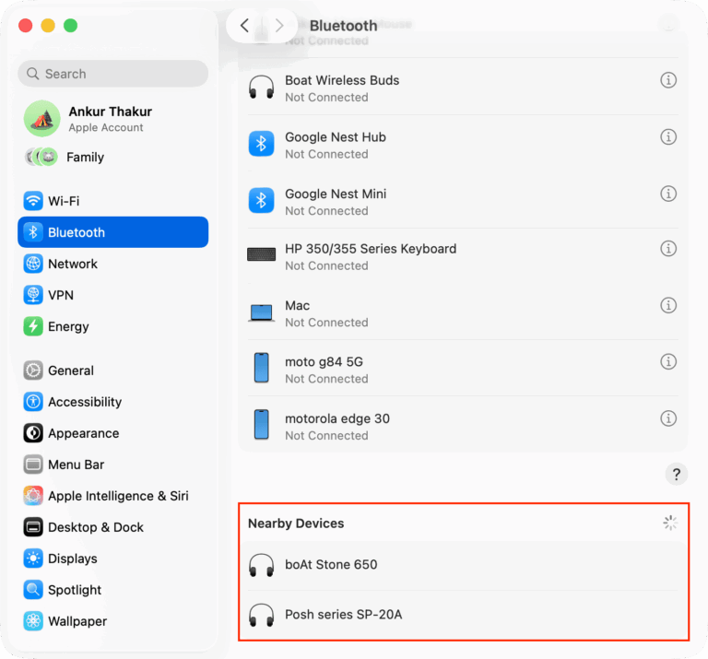Click info icon for Mac device
The image size is (708, 659).
(668, 305)
